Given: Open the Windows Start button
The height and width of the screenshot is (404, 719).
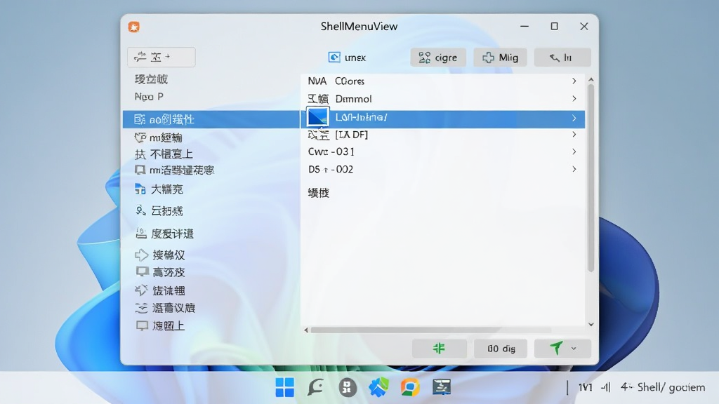Looking at the screenshot, I should point(285,387).
